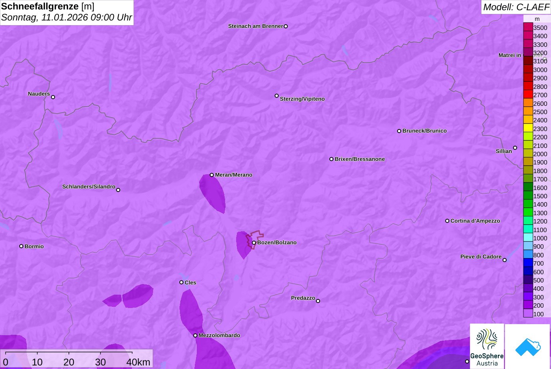
Task: Pick the 1500 m green swatch
Action: coord(528,196)
